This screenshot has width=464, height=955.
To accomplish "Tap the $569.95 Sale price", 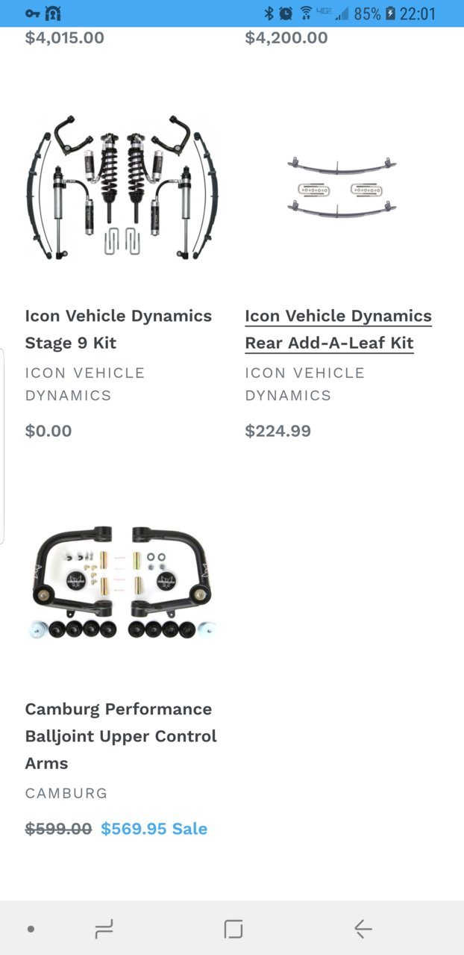I will 154,829.
